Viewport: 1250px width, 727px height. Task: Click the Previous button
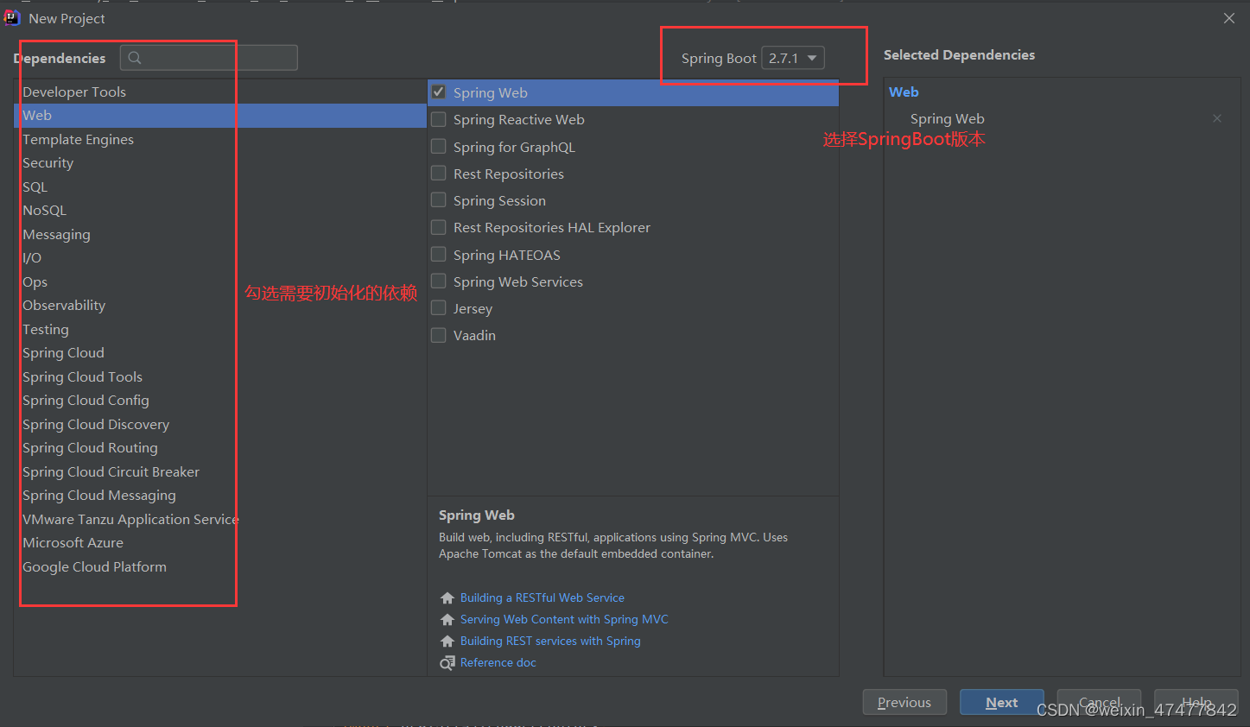click(x=904, y=702)
